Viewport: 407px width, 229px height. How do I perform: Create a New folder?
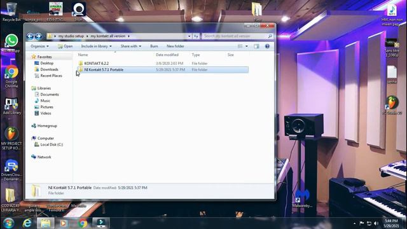click(176, 46)
